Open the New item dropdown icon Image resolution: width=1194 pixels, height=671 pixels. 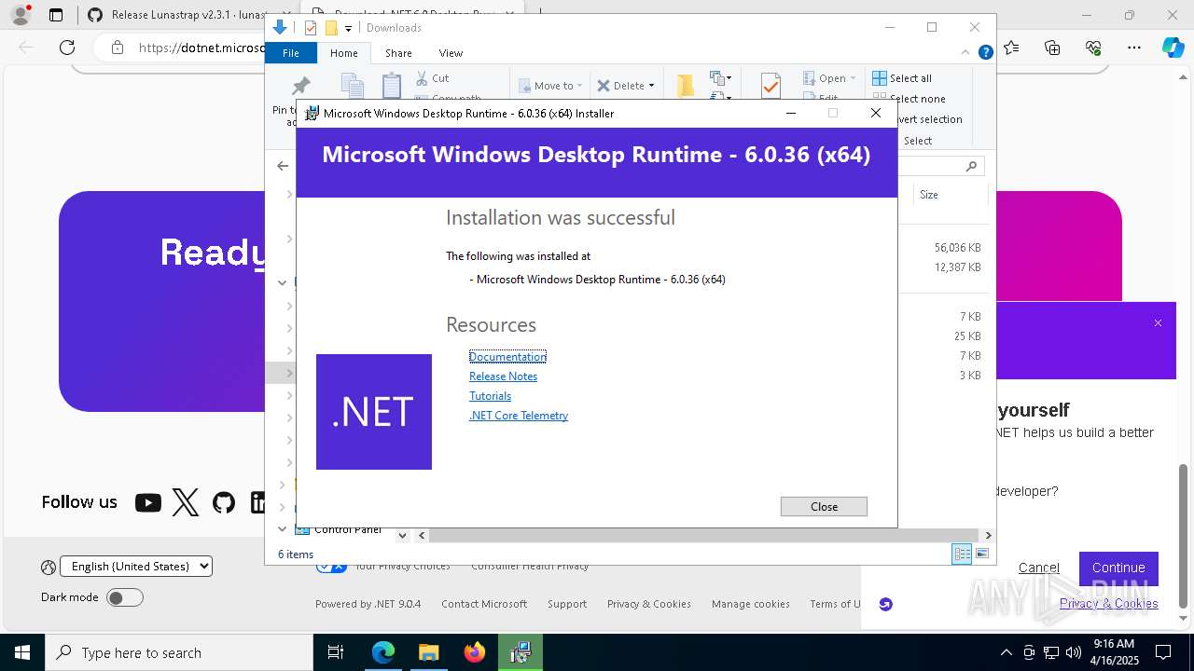point(720,77)
